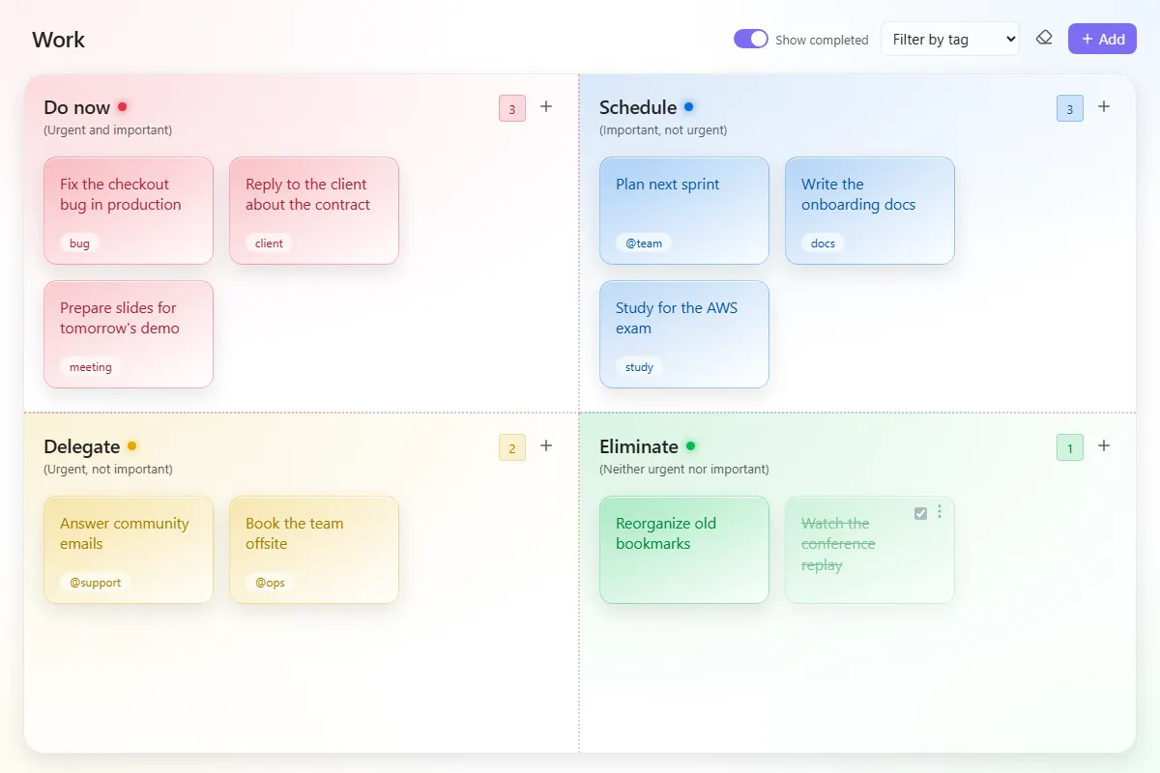Viewport: 1160px width, 773px height.
Task: Add a task to Schedule quadrant
Action: (x=1104, y=107)
